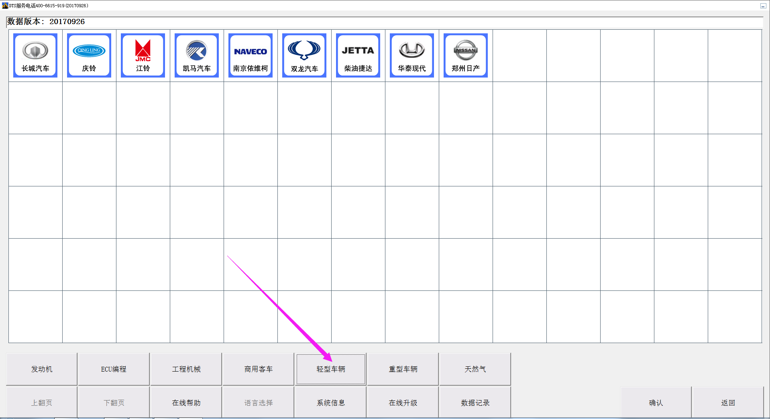This screenshot has height=419, width=770.
Task: Switch to the 重型车辆 category
Action: [x=403, y=369]
